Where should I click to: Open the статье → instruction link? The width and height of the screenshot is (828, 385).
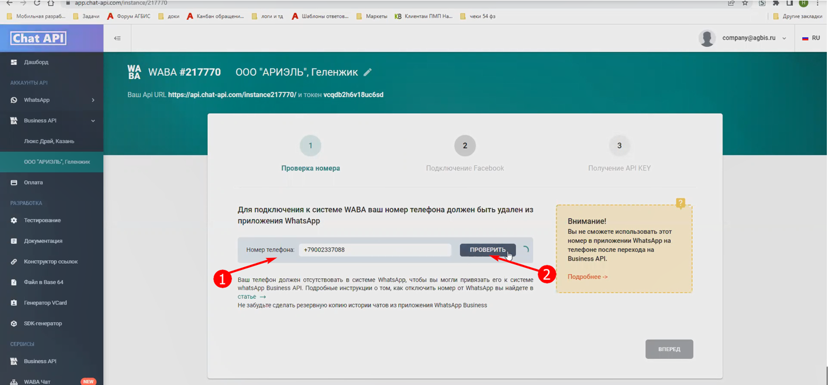pyautogui.click(x=252, y=297)
